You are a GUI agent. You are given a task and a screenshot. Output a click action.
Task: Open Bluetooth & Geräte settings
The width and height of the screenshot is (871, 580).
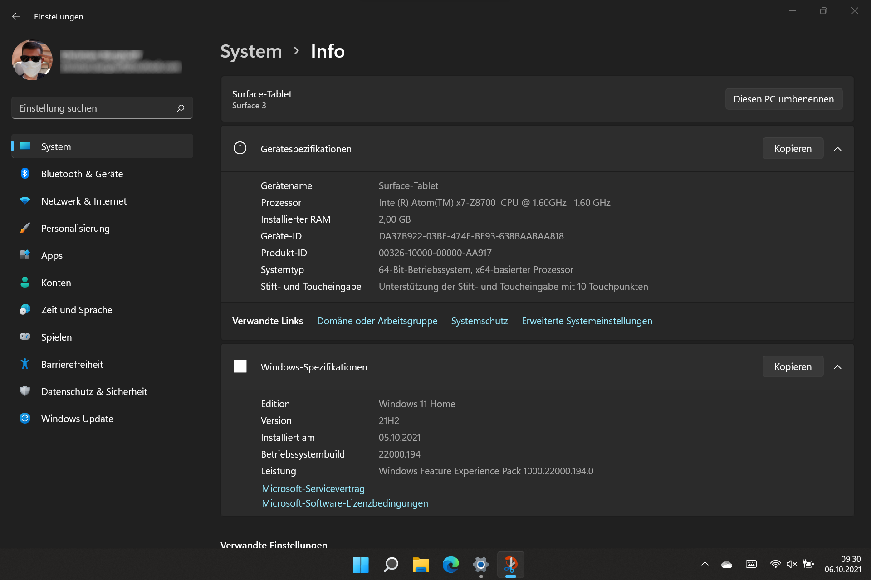[25, 174]
